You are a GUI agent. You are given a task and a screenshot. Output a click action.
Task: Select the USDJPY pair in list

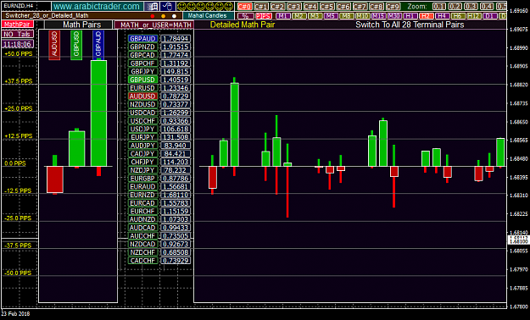pos(142,129)
